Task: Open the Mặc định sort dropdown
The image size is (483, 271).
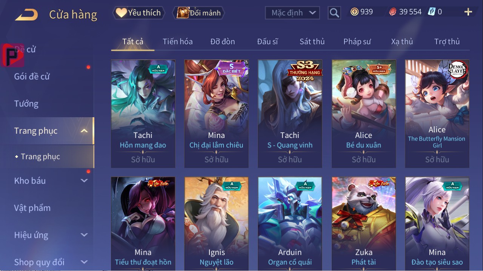Action: [x=292, y=13]
